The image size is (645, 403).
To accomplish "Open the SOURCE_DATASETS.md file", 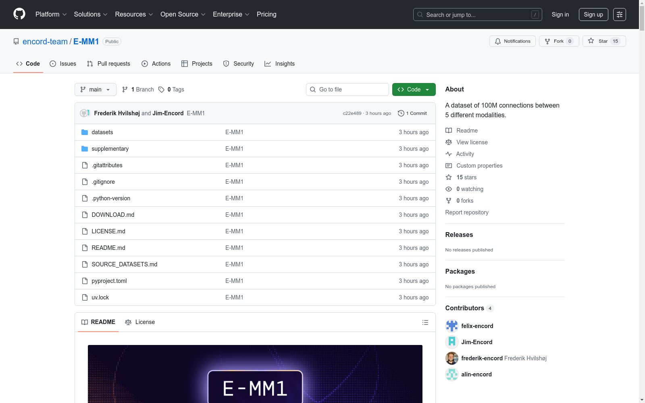I will [x=125, y=264].
